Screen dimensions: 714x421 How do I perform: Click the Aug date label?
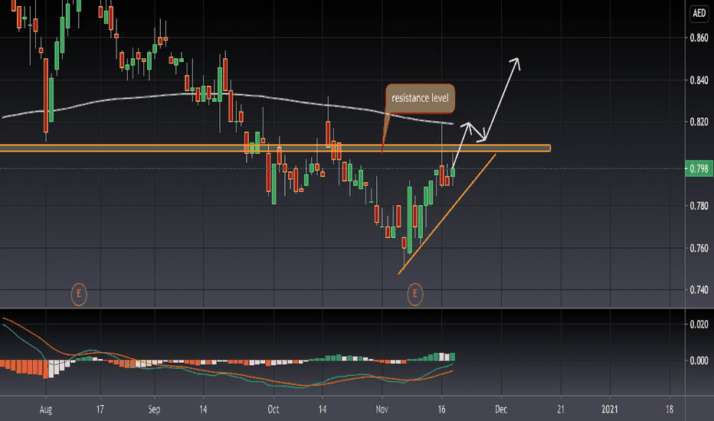click(46, 410)
